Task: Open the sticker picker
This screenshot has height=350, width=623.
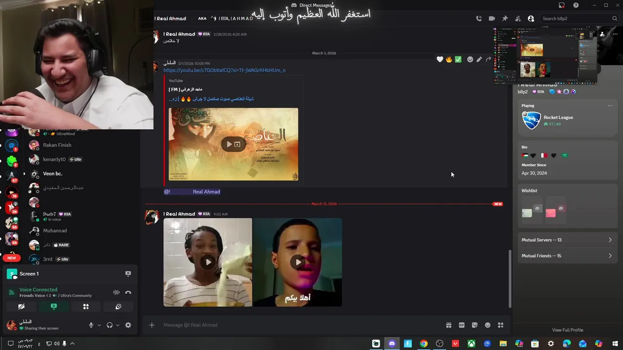Action: pyautogui.click(x=475, y=325)
